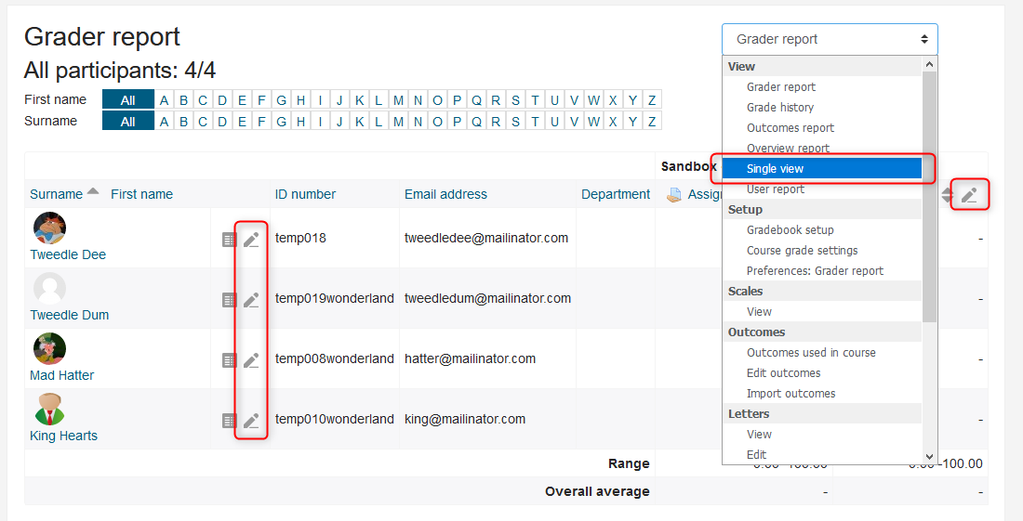Choose Grade history in View section
Image resolution: width=1023 pixels, height=521 pixels.
click(x=779, y=108)
